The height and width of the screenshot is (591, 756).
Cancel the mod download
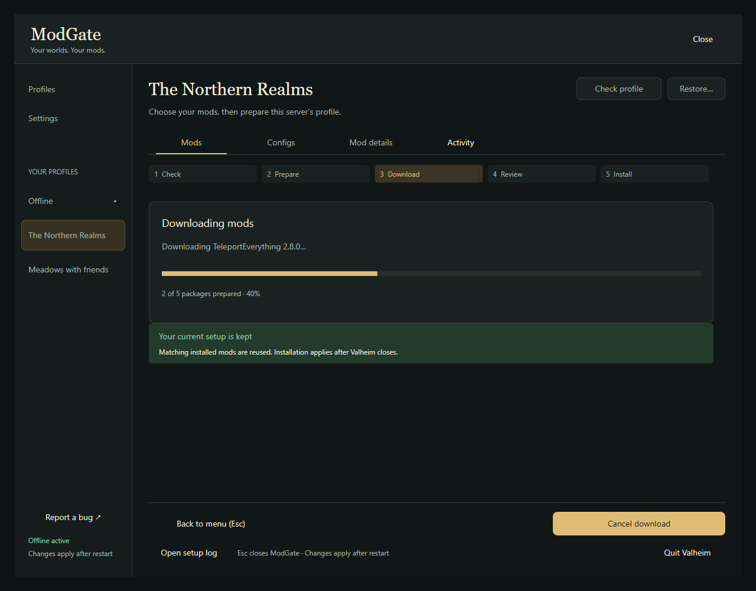(x=639, y=524)
